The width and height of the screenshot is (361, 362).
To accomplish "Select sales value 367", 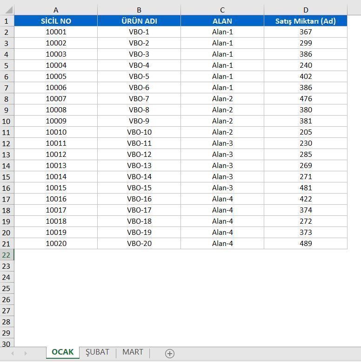I will click(x=306, y=32).
